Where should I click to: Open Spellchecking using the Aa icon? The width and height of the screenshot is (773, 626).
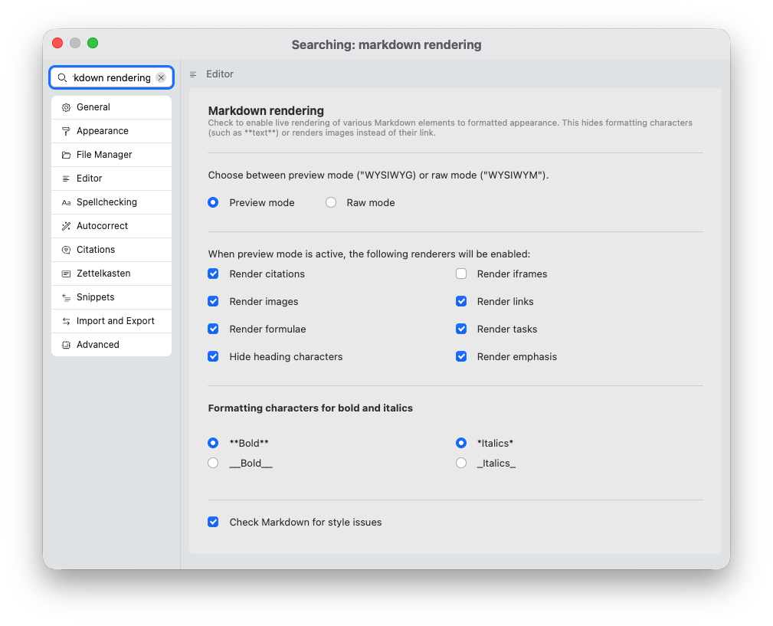coord(66,202)
